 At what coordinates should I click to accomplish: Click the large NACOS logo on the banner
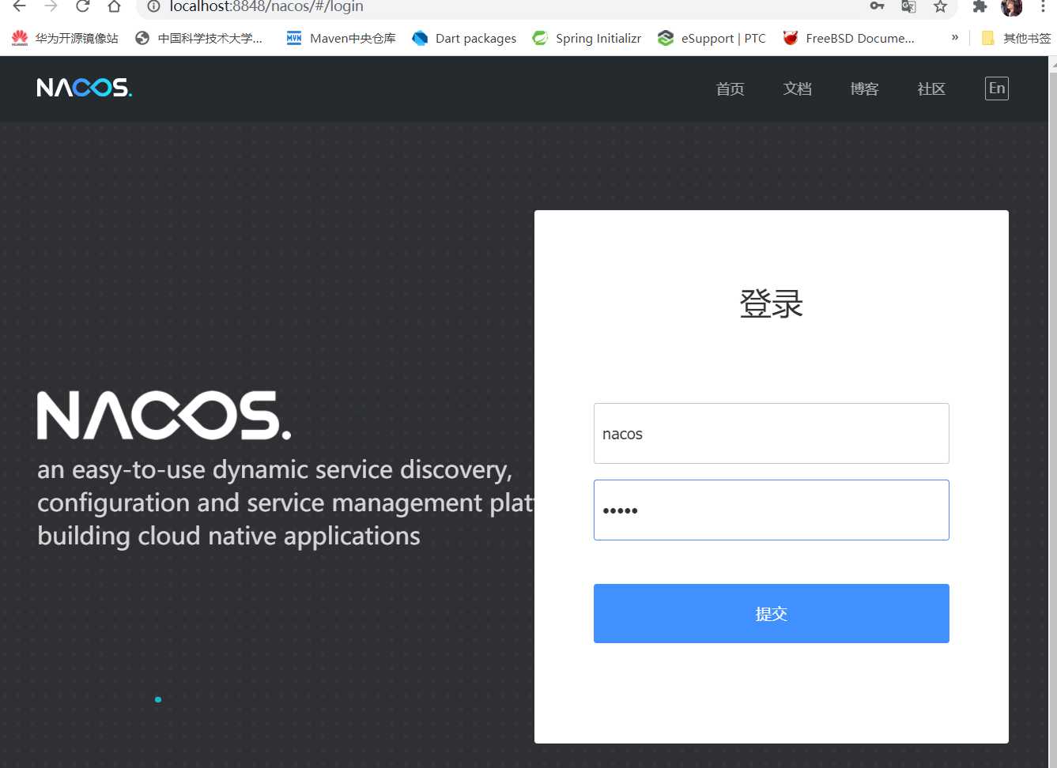click(164, 415)
